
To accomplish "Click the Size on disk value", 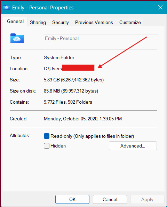I will tap(71, 91).
